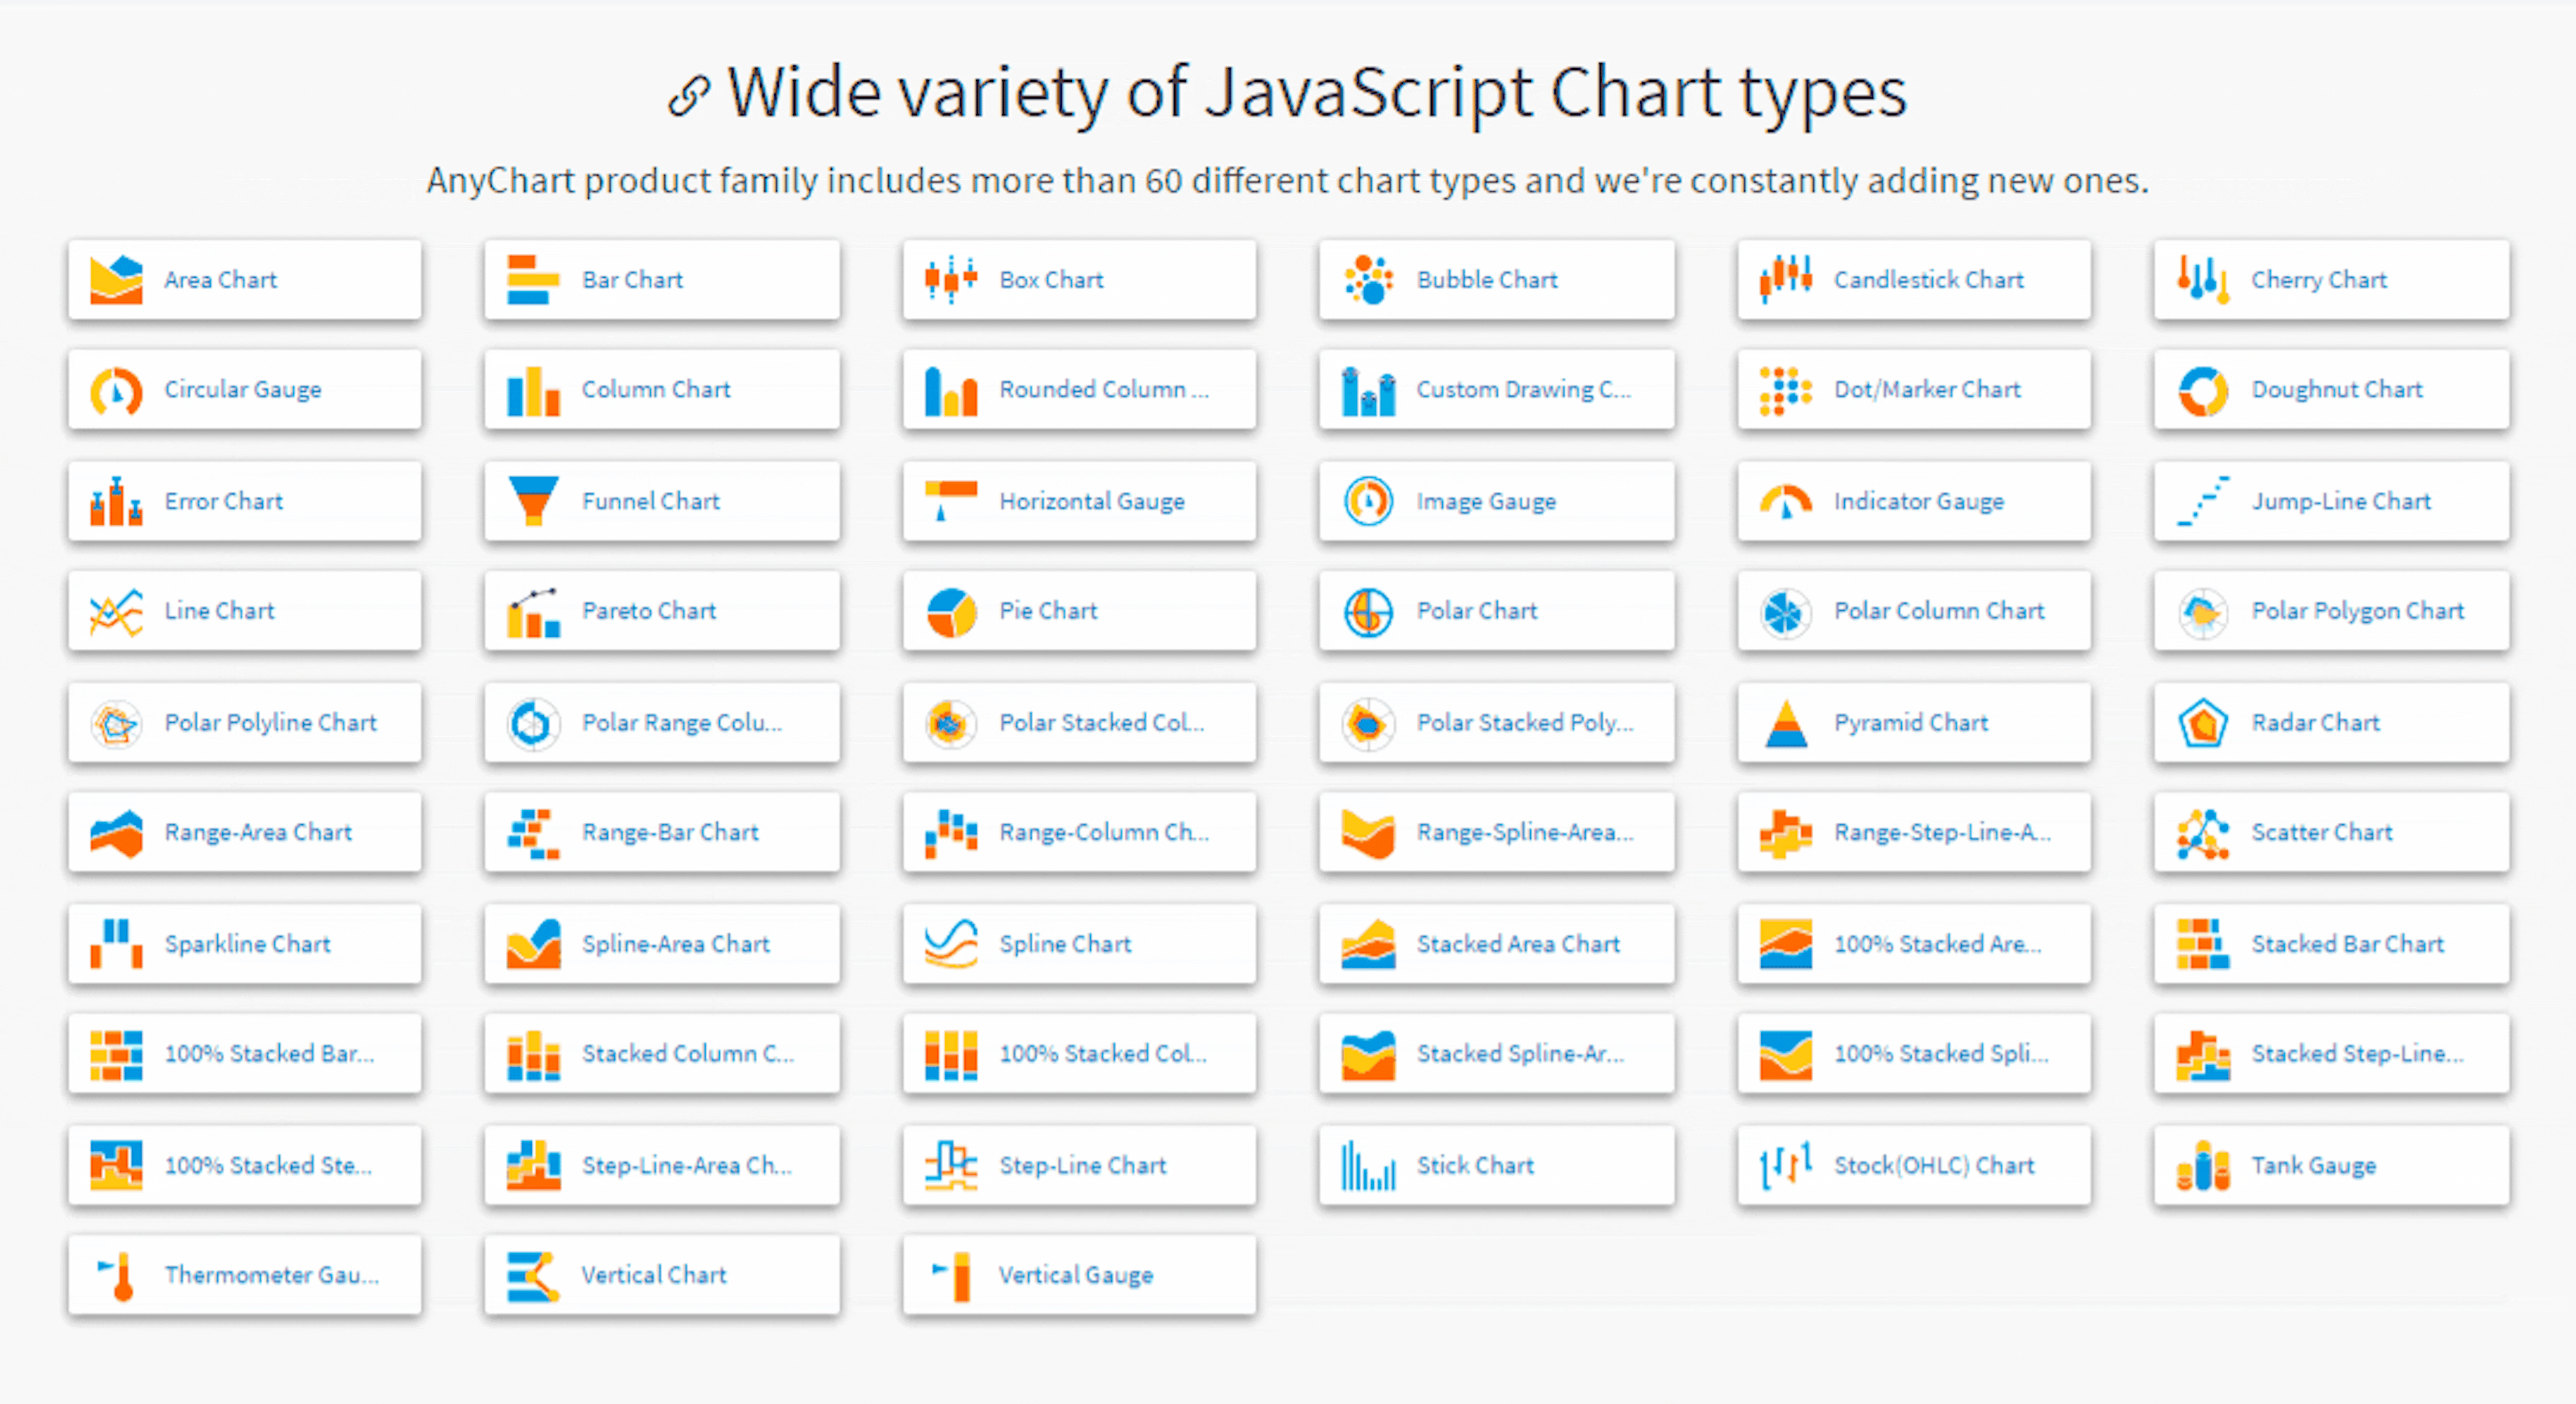The height and width of the screenshot is (1404, 2576).
Task: Click the Scatter Chart icon
Action: tap(2202, 834)
